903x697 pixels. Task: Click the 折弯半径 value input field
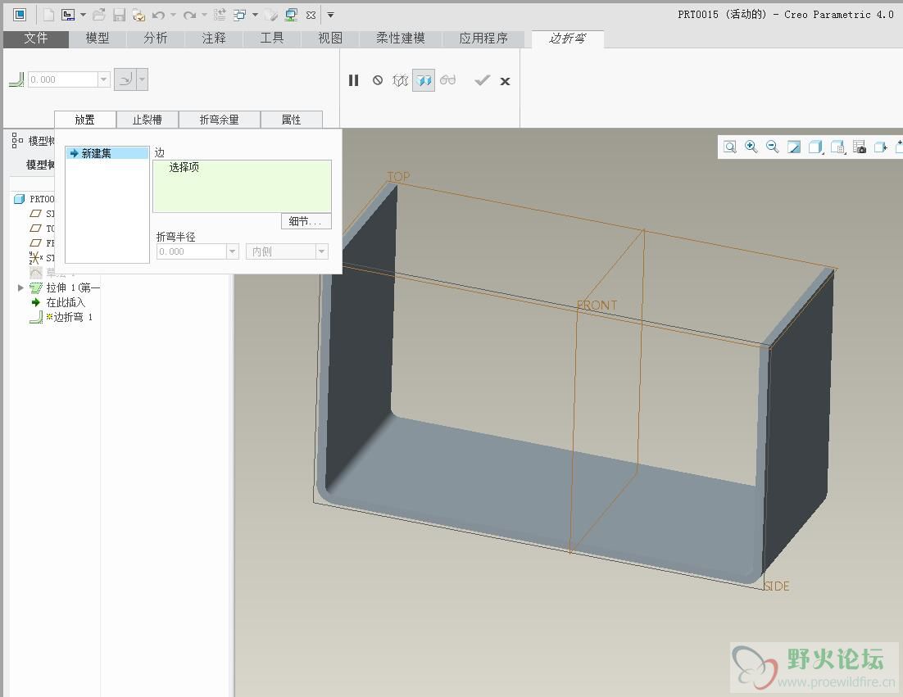pyautogui.click(x=191, y=251)
